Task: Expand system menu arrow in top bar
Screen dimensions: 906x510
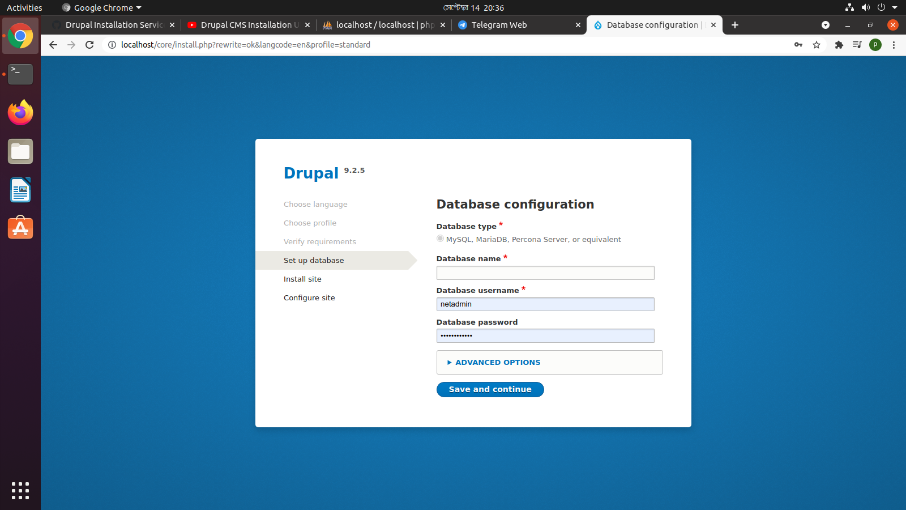Action: click(895, 8)
